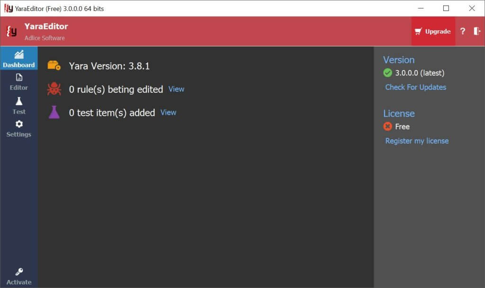This screenshot has width=485, height=288.
Task: Open the Editor document icon in sidebar
Action: [18, 77]
